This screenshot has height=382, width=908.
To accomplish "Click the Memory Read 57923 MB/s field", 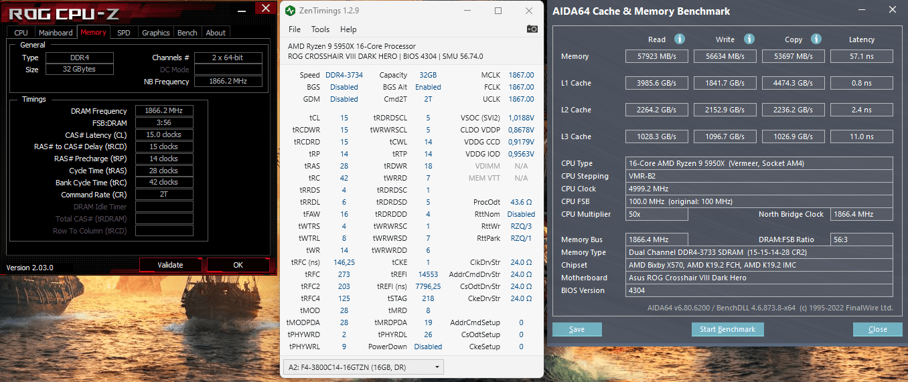I will [656, 56].
